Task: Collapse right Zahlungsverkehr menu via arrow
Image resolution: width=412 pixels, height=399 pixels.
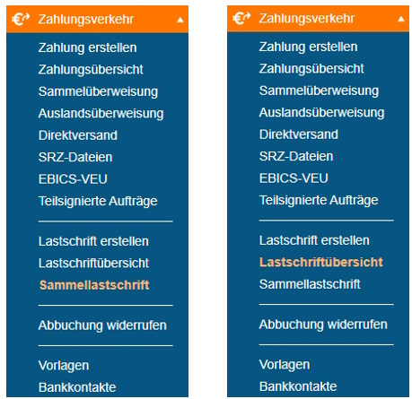Action: point(401,19)
